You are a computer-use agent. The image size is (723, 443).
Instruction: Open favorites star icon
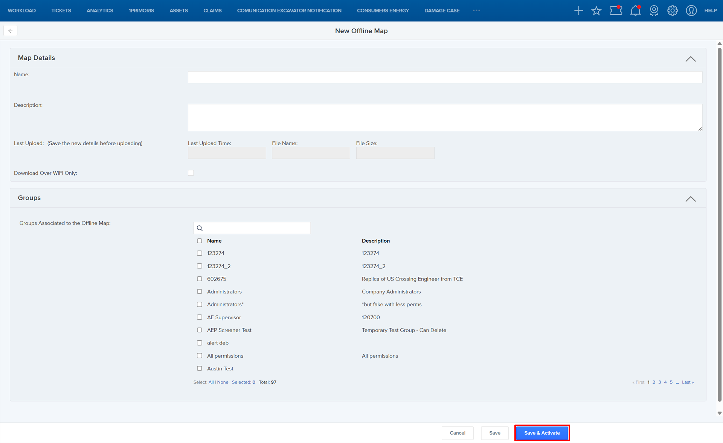pyautogui.click(x=596, y=11)
